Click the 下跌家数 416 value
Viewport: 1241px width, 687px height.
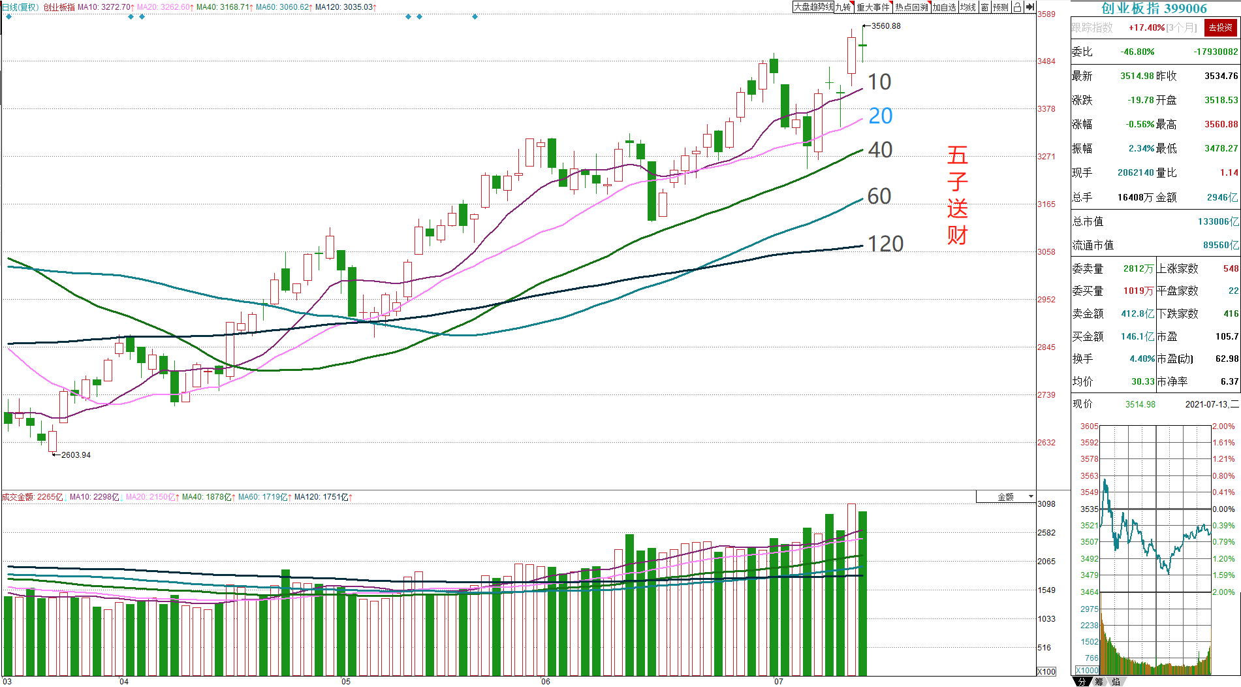[x=1231, y=313]
